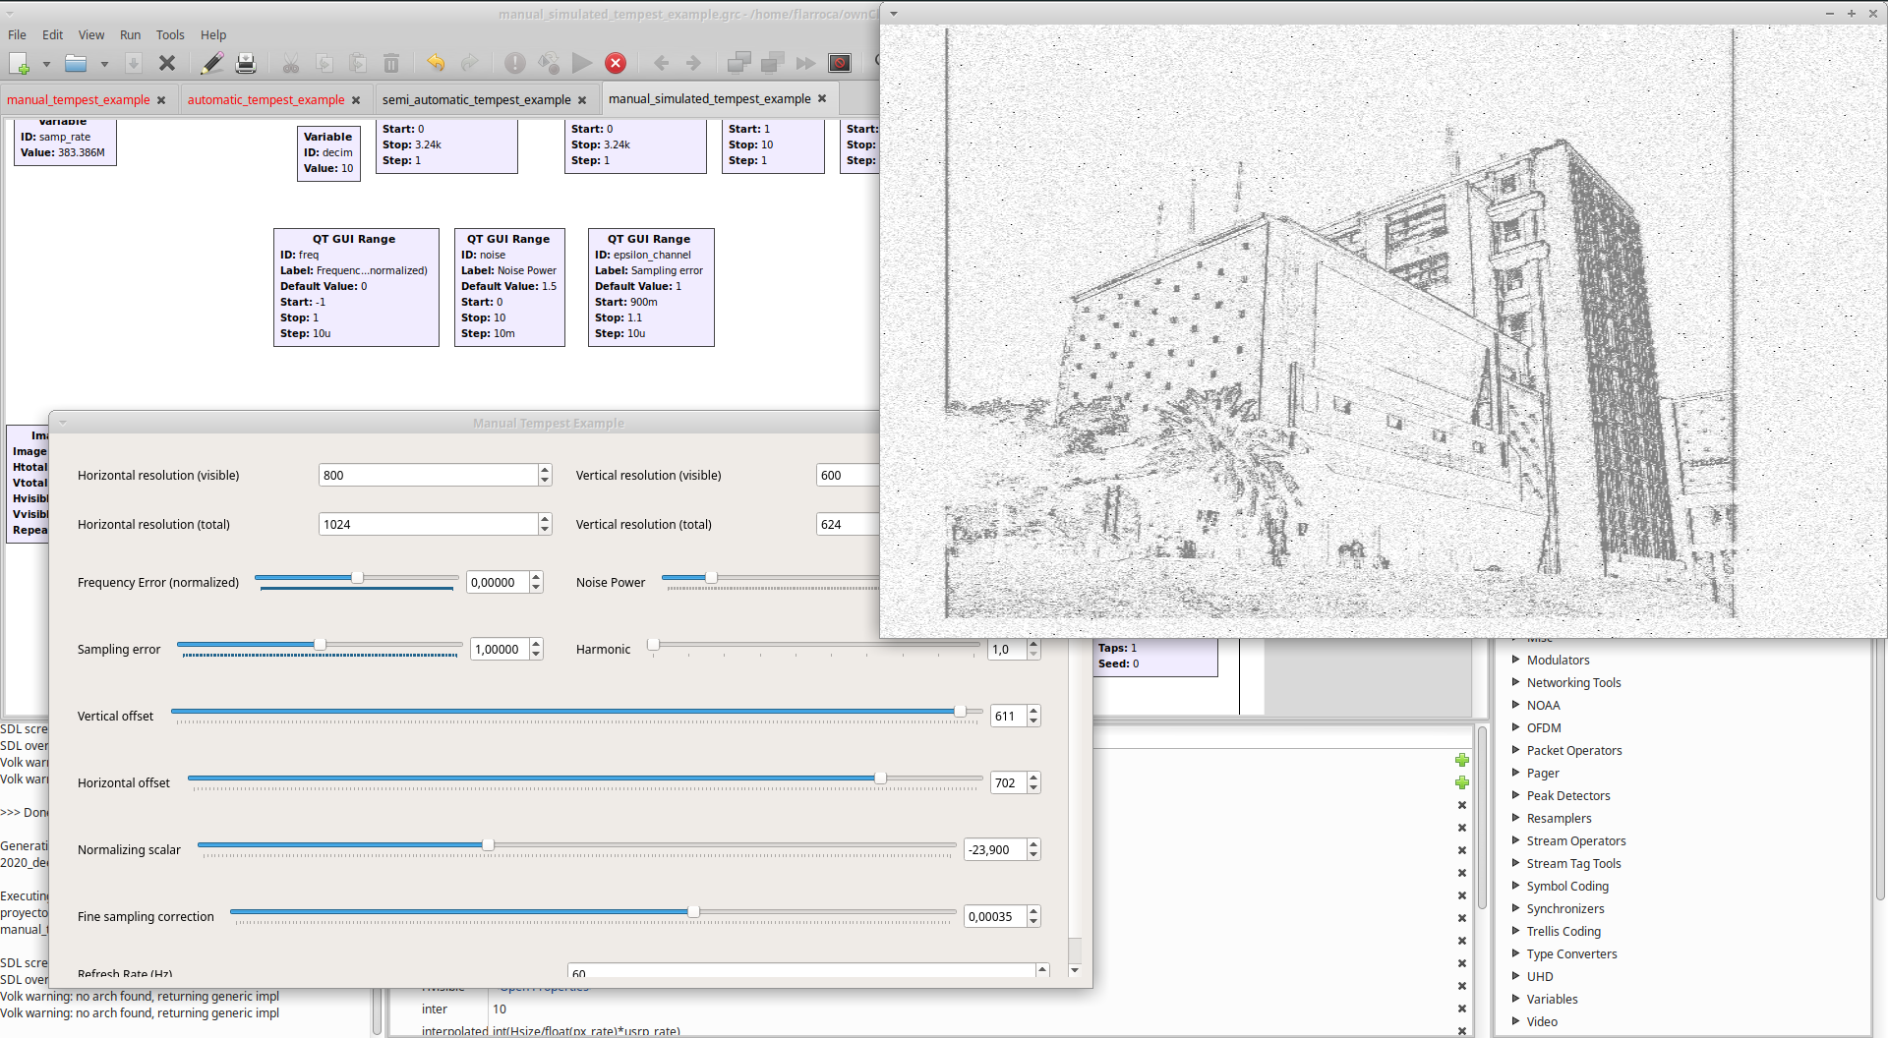Switch to the automatic_tempest_example tab
This screenshot has width=1888, height=1038.
pyautogui.click(x=265, y=100)
